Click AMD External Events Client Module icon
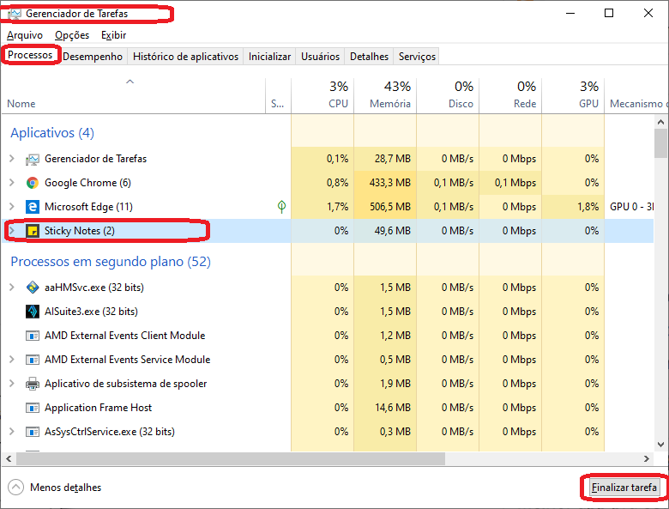This screenshot has height=509, width=669. (33, 336)
